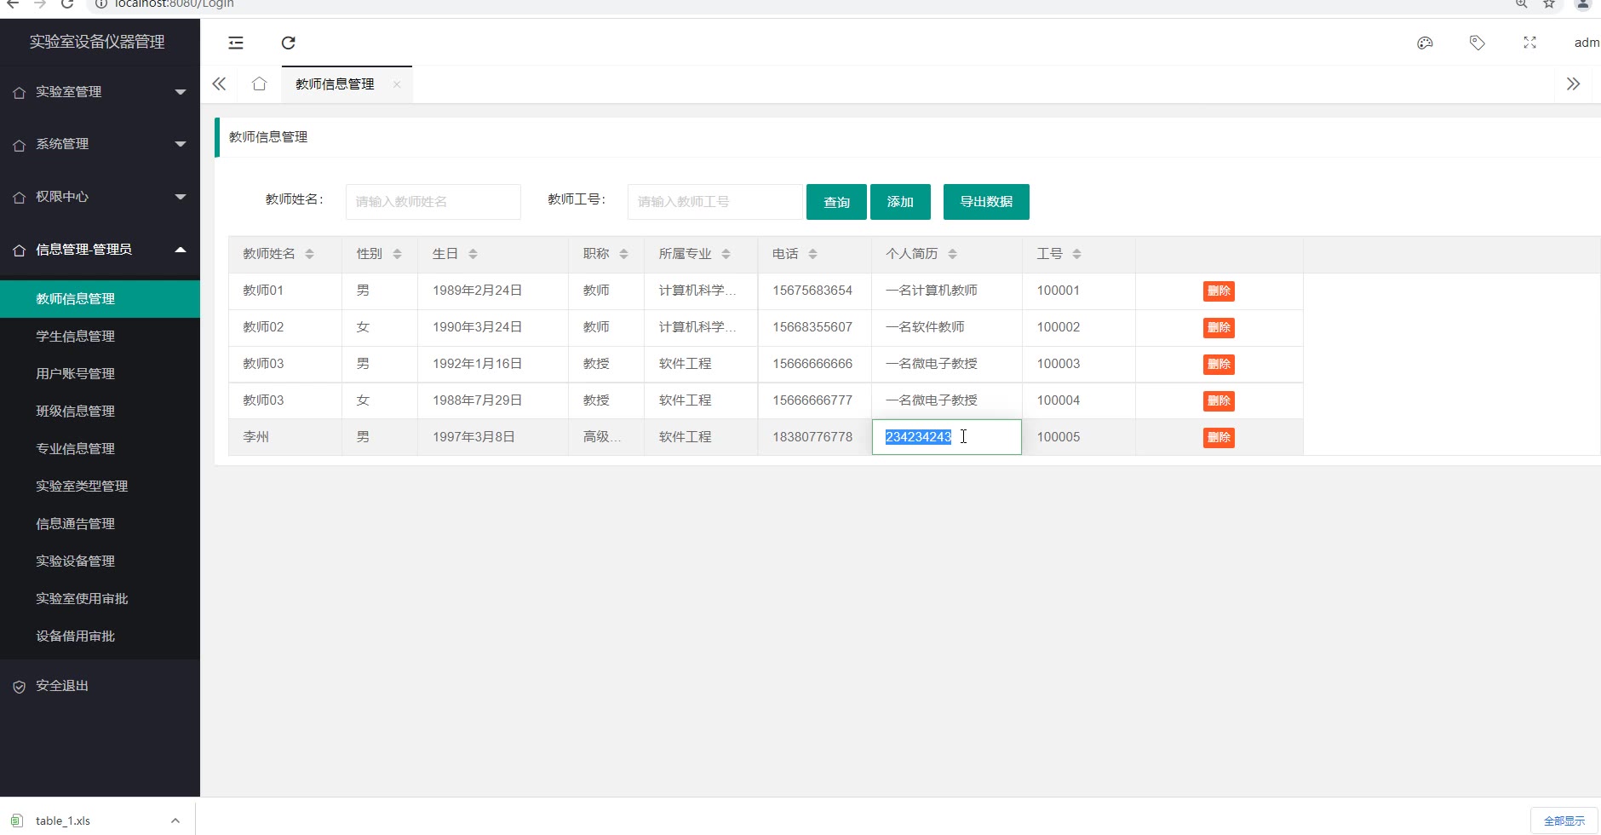Click the home icon tab

click(260, 83)
